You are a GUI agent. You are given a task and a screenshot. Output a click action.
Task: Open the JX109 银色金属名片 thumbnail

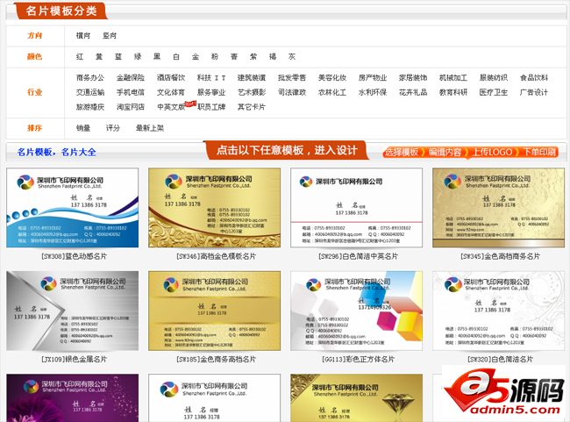click(72, 311)
